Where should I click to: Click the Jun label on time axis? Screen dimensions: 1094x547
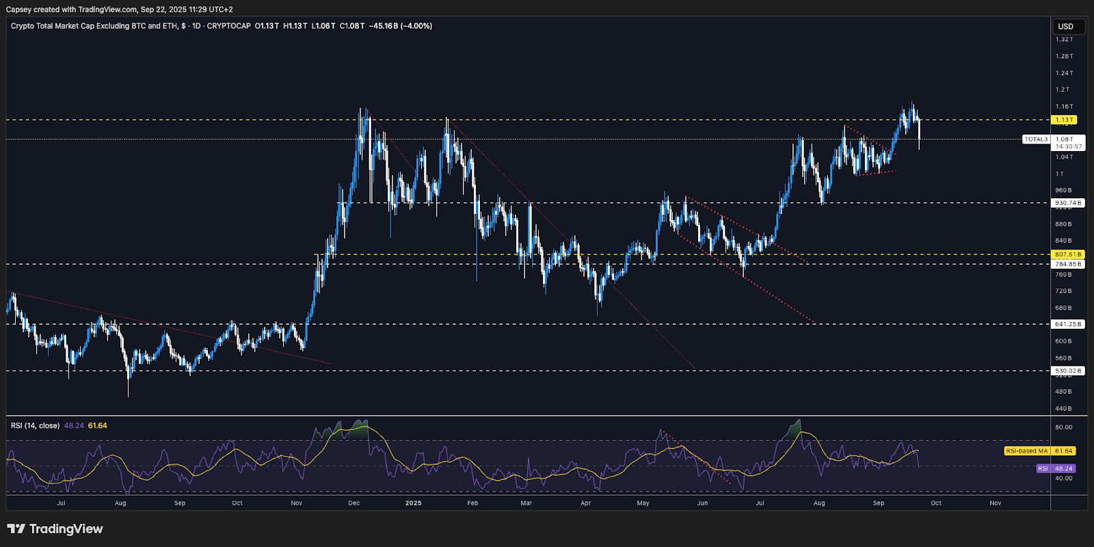click(x=702, y=503)
